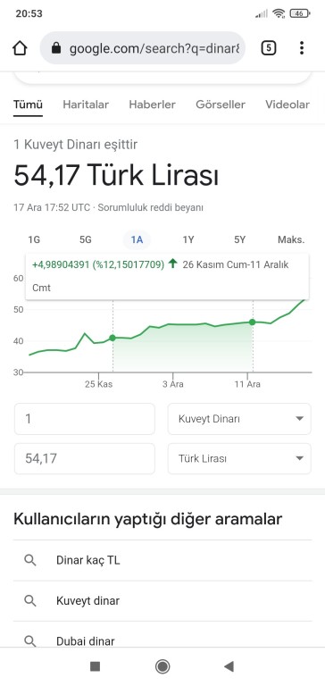Tap the Android home circle button
The width and height of the screenshot is (325, 686).
(162, 666)
